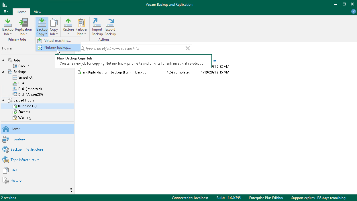Open the Inventory navigation view
Screen dimensions: 357x201
click(x=37, y=139)
